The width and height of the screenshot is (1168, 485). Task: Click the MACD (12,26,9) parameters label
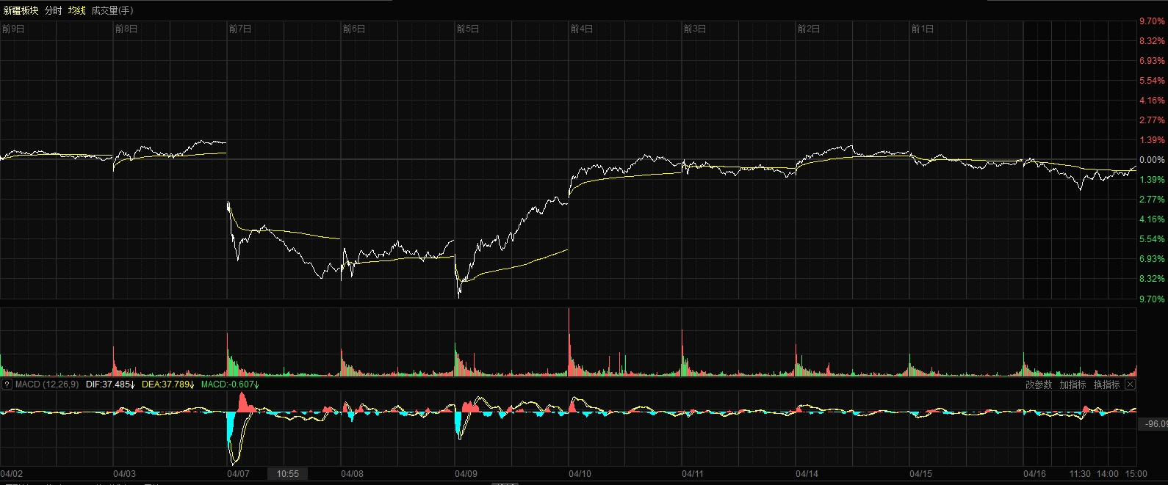click(x=47, y=384)
